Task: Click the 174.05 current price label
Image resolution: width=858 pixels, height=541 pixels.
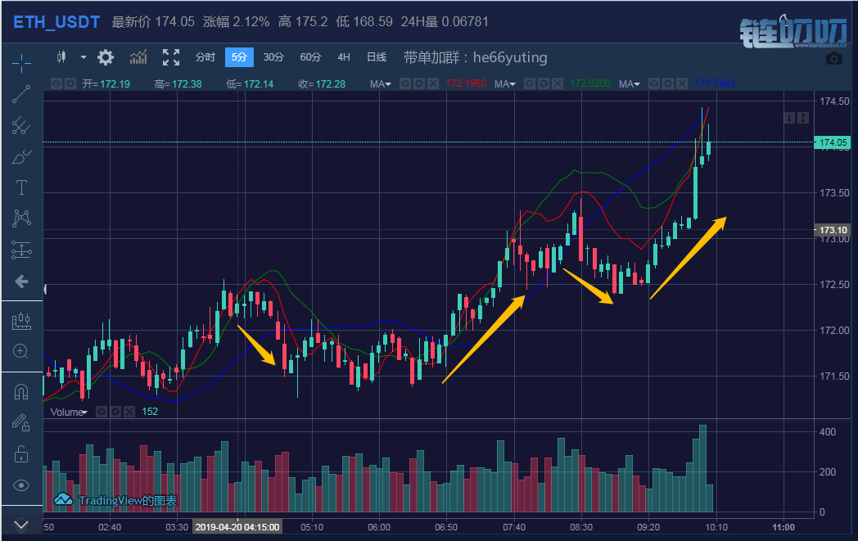Action: coord(833,143)
